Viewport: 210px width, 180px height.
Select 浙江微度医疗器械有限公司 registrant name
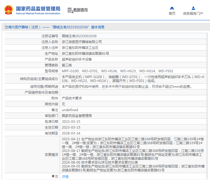pos(82,42)
